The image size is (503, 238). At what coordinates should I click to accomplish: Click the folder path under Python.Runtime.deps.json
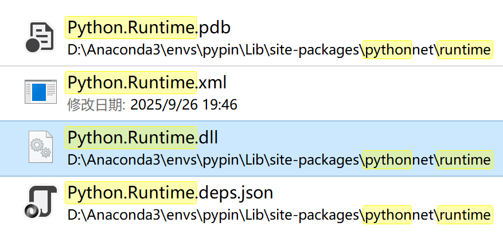click(x=279, y=215)
